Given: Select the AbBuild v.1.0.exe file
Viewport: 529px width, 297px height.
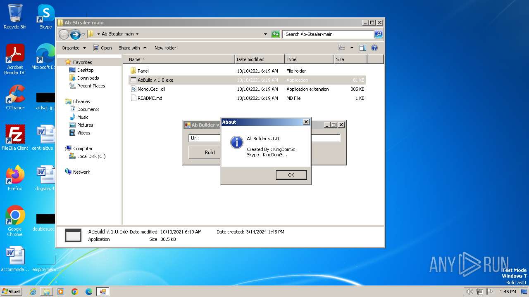Looking at the screenshot, I should 247,80.
